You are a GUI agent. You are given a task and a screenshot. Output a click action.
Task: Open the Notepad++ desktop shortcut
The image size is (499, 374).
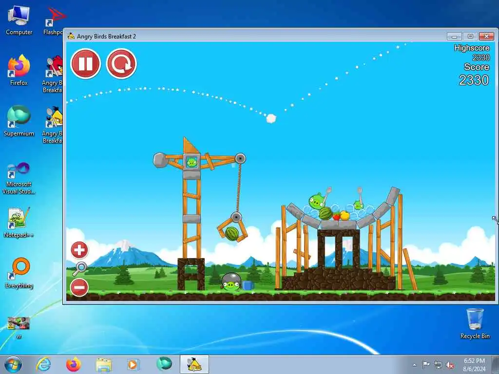pos(19,223)
